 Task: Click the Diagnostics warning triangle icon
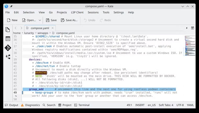point(22,105)
